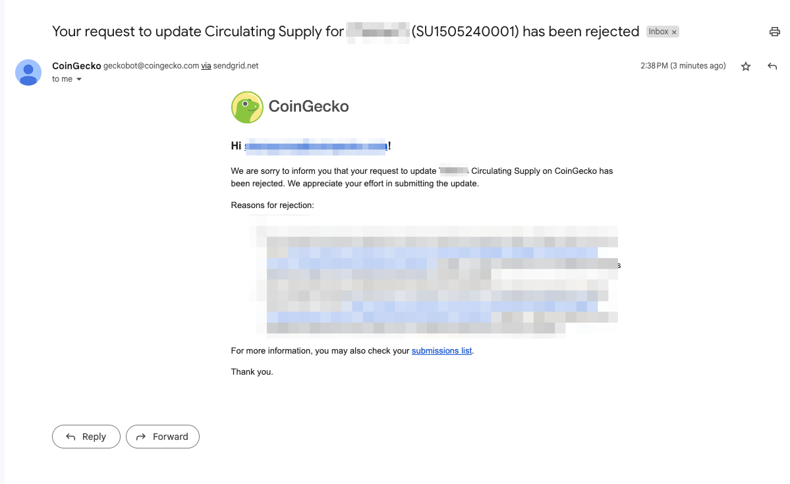This screenshot has height=484, width=790.
Task: Star this CoinGecko email
Action: coord(746,67)
